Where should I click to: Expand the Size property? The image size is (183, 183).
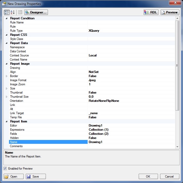7,88
